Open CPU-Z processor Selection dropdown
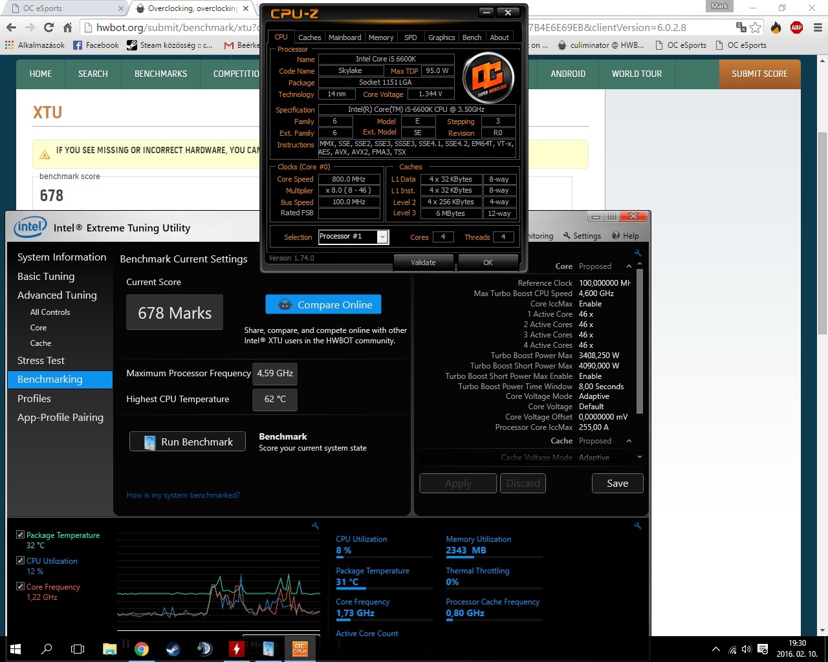The image size is (828, 662). click(382, 237)
